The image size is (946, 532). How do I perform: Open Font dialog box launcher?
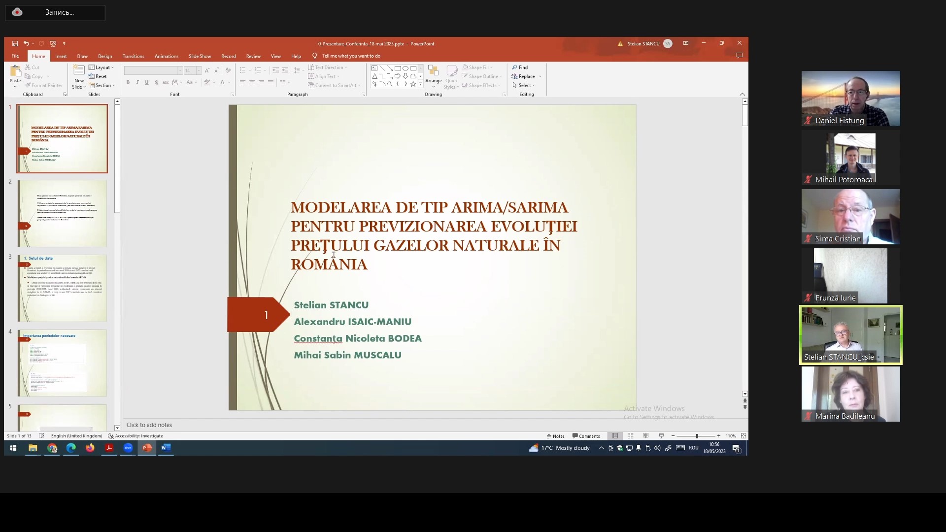pyautogui.click(x=232, y=95)
